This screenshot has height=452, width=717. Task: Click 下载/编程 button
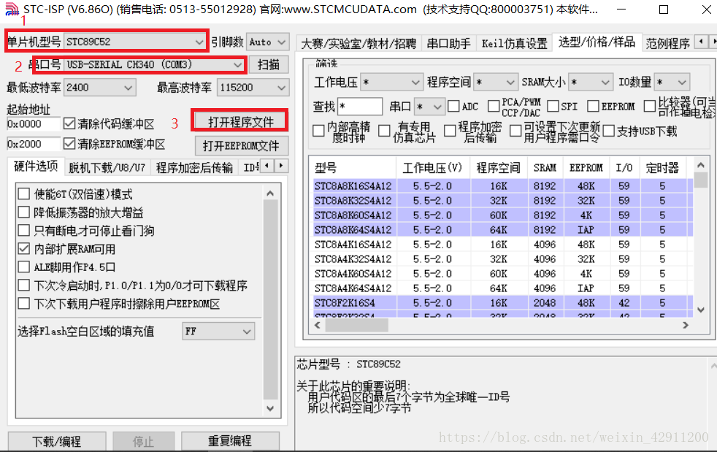(x=57, y=442)
